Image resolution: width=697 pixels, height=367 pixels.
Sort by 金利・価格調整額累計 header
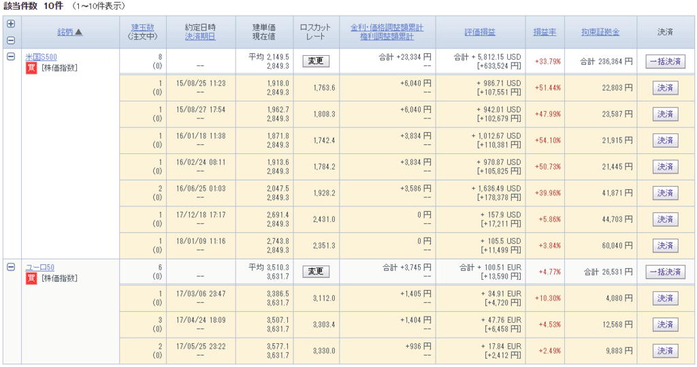(x=387, y=28)
